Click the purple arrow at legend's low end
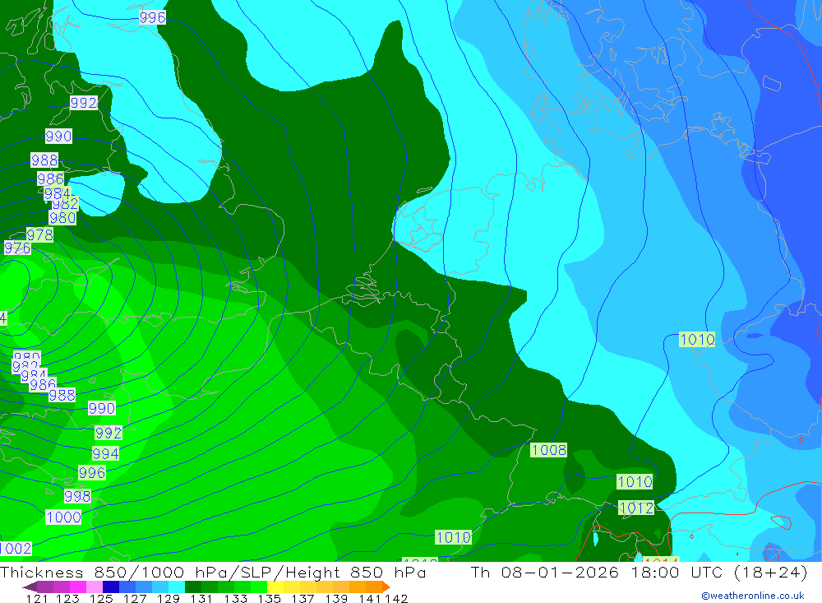 pyautogui.click(x=30, y=587)
